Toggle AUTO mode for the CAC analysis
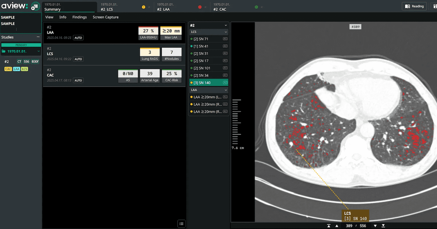 point(78,80)
